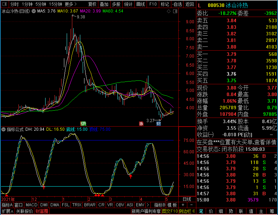Select the TRIX indicator
The width and height of the screenshot is (278, 215).
tap(77, 205)
